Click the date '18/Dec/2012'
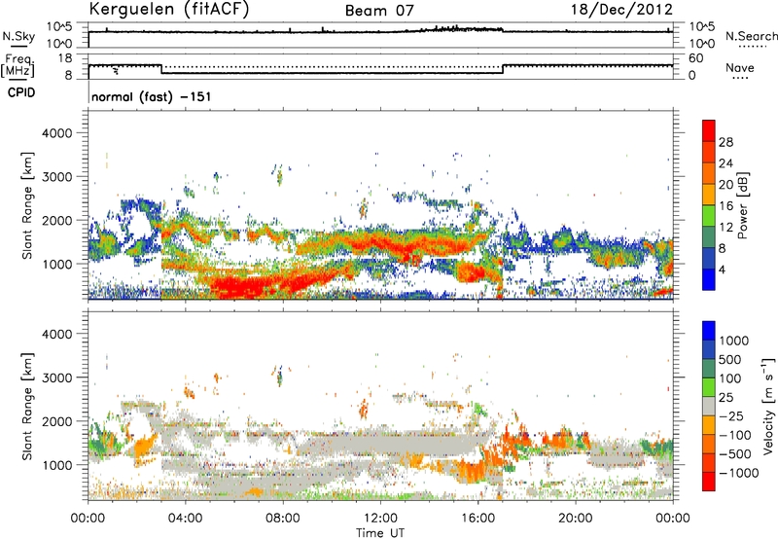 tap(621, 10)
